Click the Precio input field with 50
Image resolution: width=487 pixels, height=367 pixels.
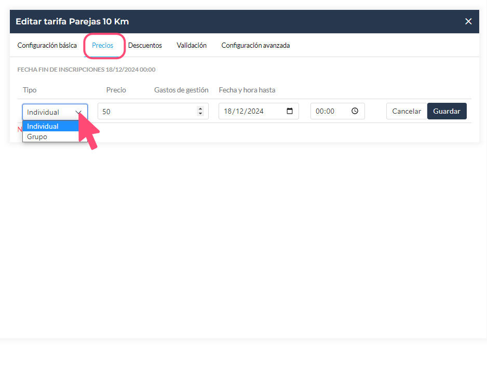point(153,111)
